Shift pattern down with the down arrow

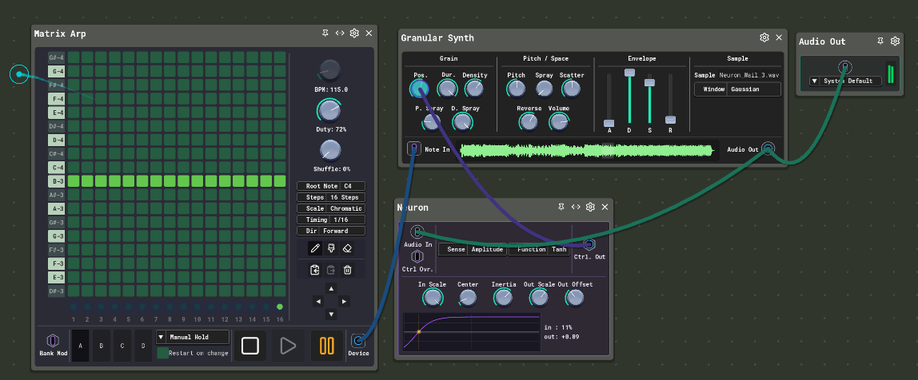coord(331,315)
